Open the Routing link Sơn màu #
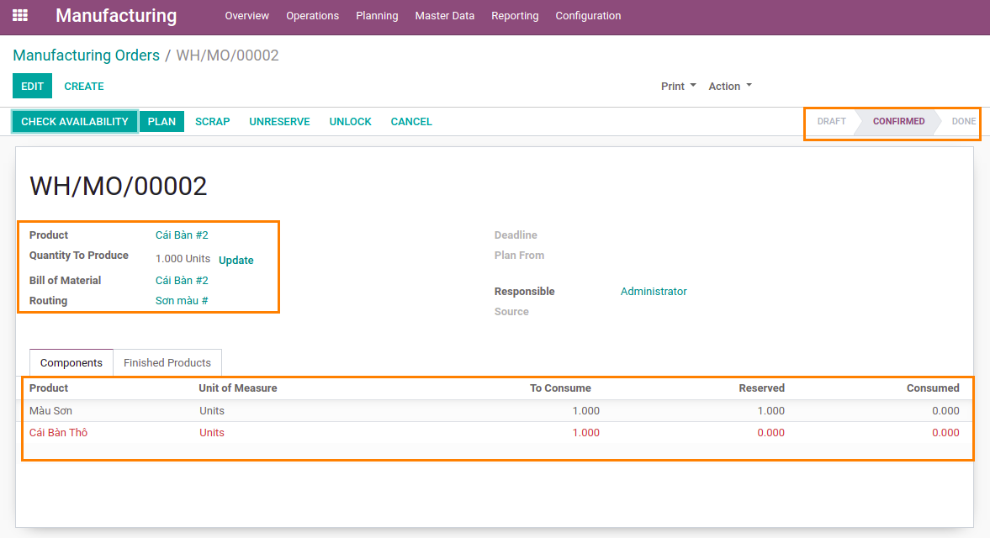 click(182, 301)
